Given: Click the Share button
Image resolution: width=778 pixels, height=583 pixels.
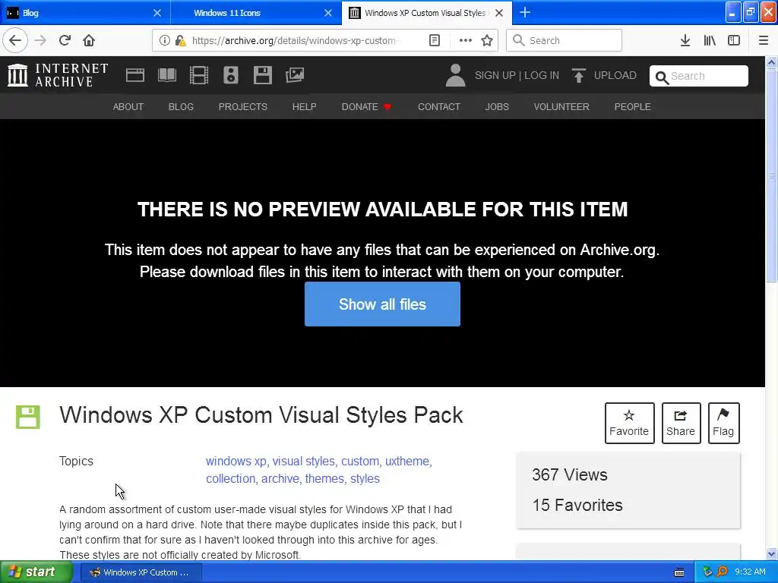Looking at the screenshot, I should [x=682, y=423].
